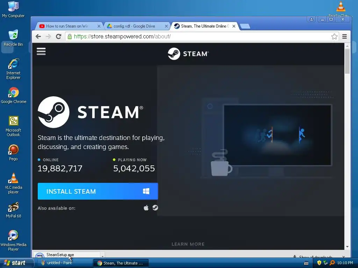Viewport: 358px width, 268px height.
Task: Click the vertical scrollbar thumb
Action: (347, 61)
